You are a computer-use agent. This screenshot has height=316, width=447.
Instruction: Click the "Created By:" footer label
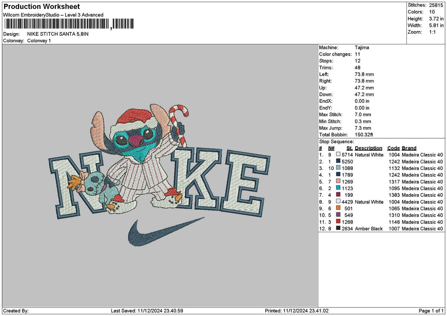click(16, 311)
